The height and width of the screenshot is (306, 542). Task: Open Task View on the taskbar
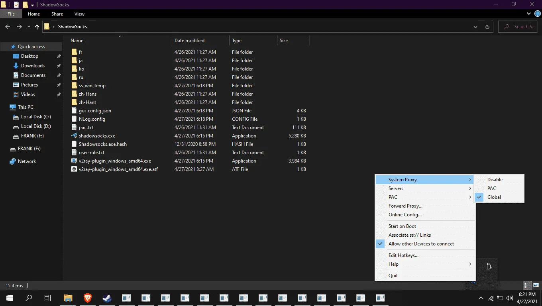48,298
